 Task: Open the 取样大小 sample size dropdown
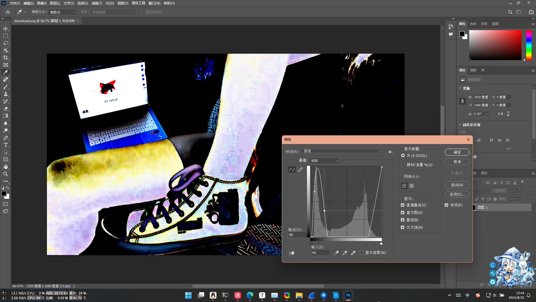(x=63, y=12)
